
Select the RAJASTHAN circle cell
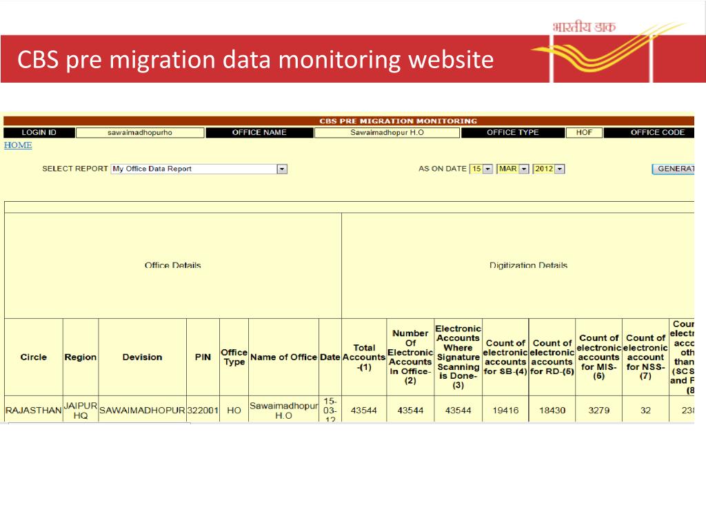(33, 411)
